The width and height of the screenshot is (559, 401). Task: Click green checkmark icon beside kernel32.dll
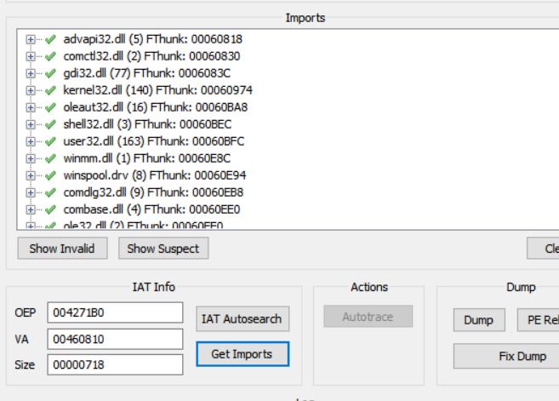pyautogui.click(x=50, y=90)
